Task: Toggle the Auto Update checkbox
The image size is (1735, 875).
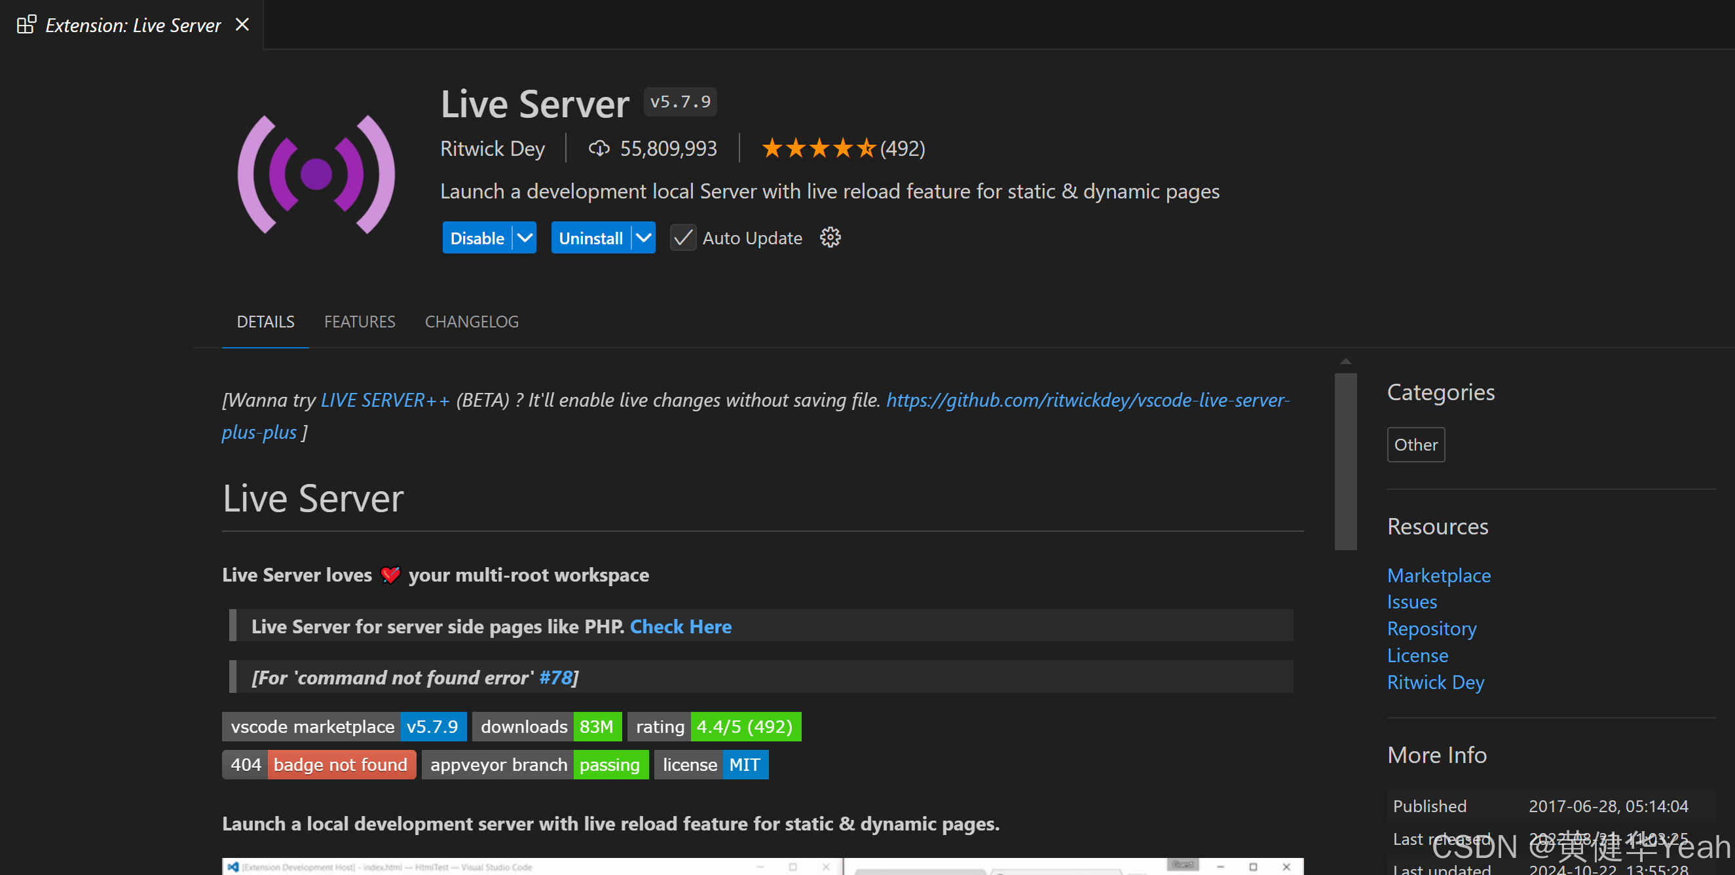Action: tap(682, 238)
